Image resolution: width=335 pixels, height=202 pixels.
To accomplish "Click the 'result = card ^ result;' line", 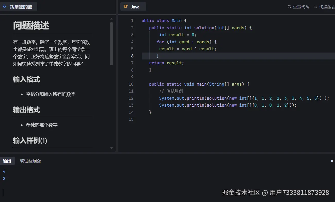I will 188,49.
